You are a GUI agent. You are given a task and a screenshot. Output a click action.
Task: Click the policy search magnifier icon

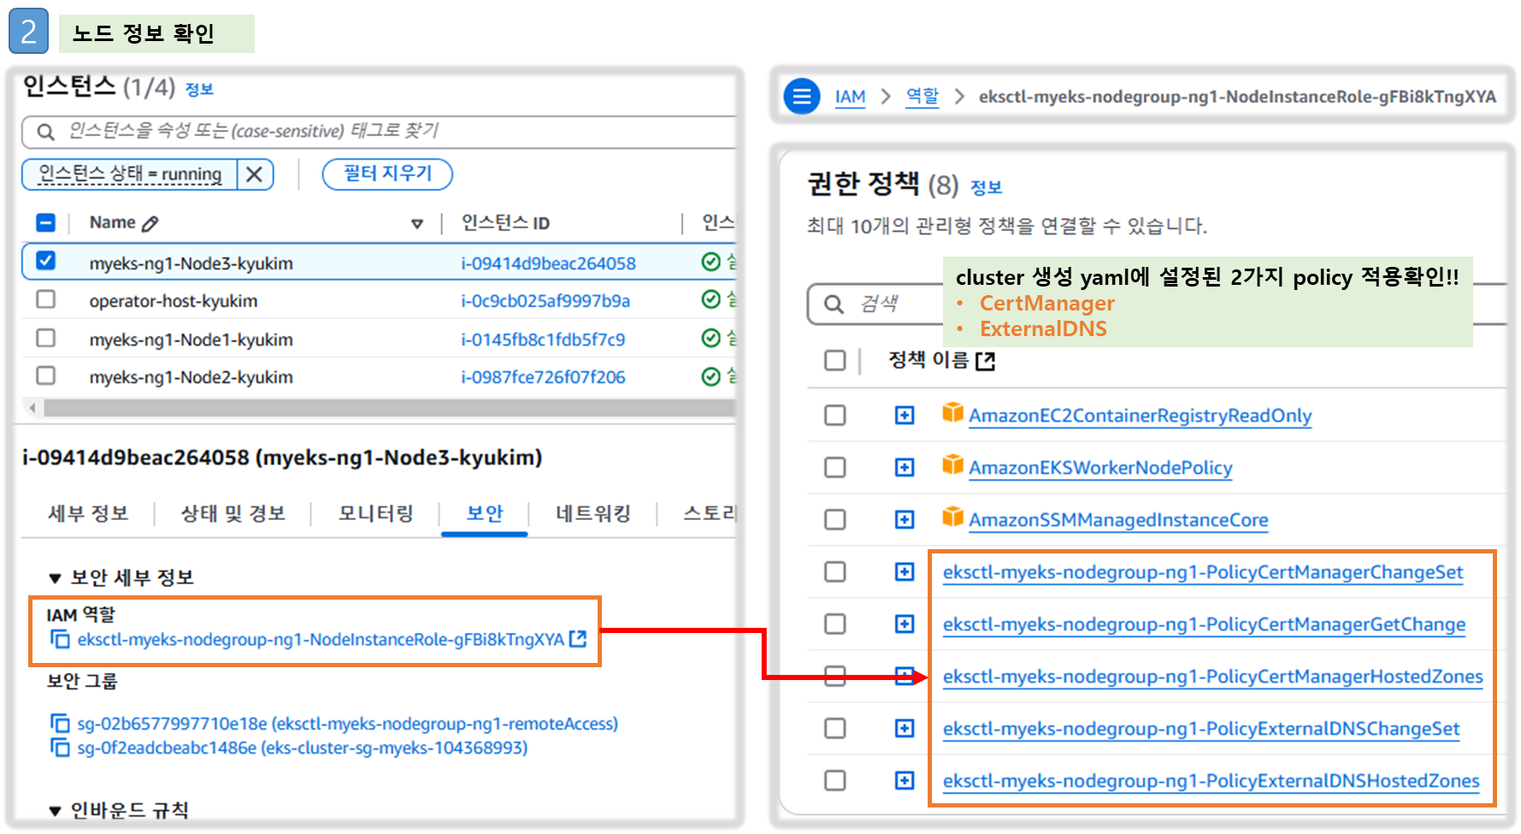click(x=834, y=305)
